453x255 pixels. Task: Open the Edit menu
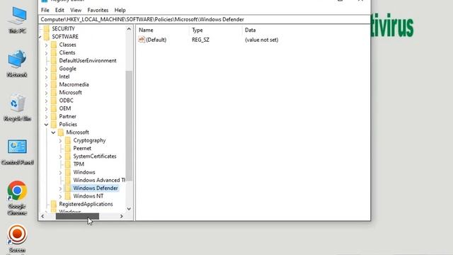click(x=59, y=10)
